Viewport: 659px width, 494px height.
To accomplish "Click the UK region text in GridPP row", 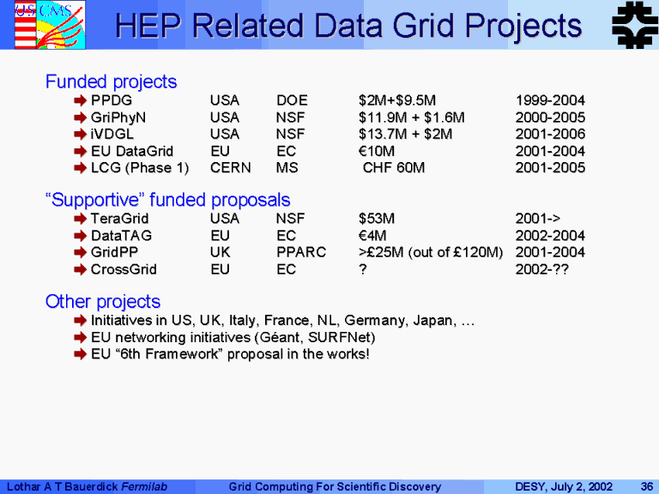I will click(221, 252).
